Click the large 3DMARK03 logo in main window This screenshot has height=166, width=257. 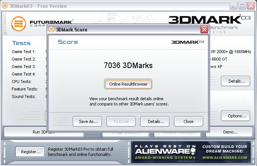(x=209, y=19)
